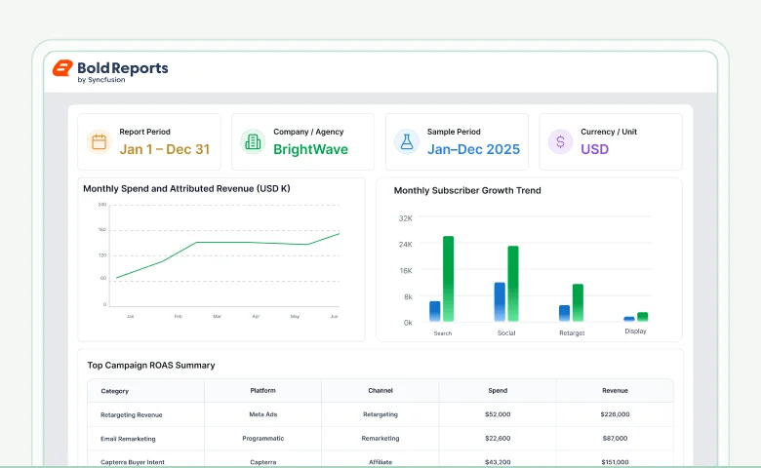
Task: Click the 'Sample Period' label
Action: (x=454, y=132)
